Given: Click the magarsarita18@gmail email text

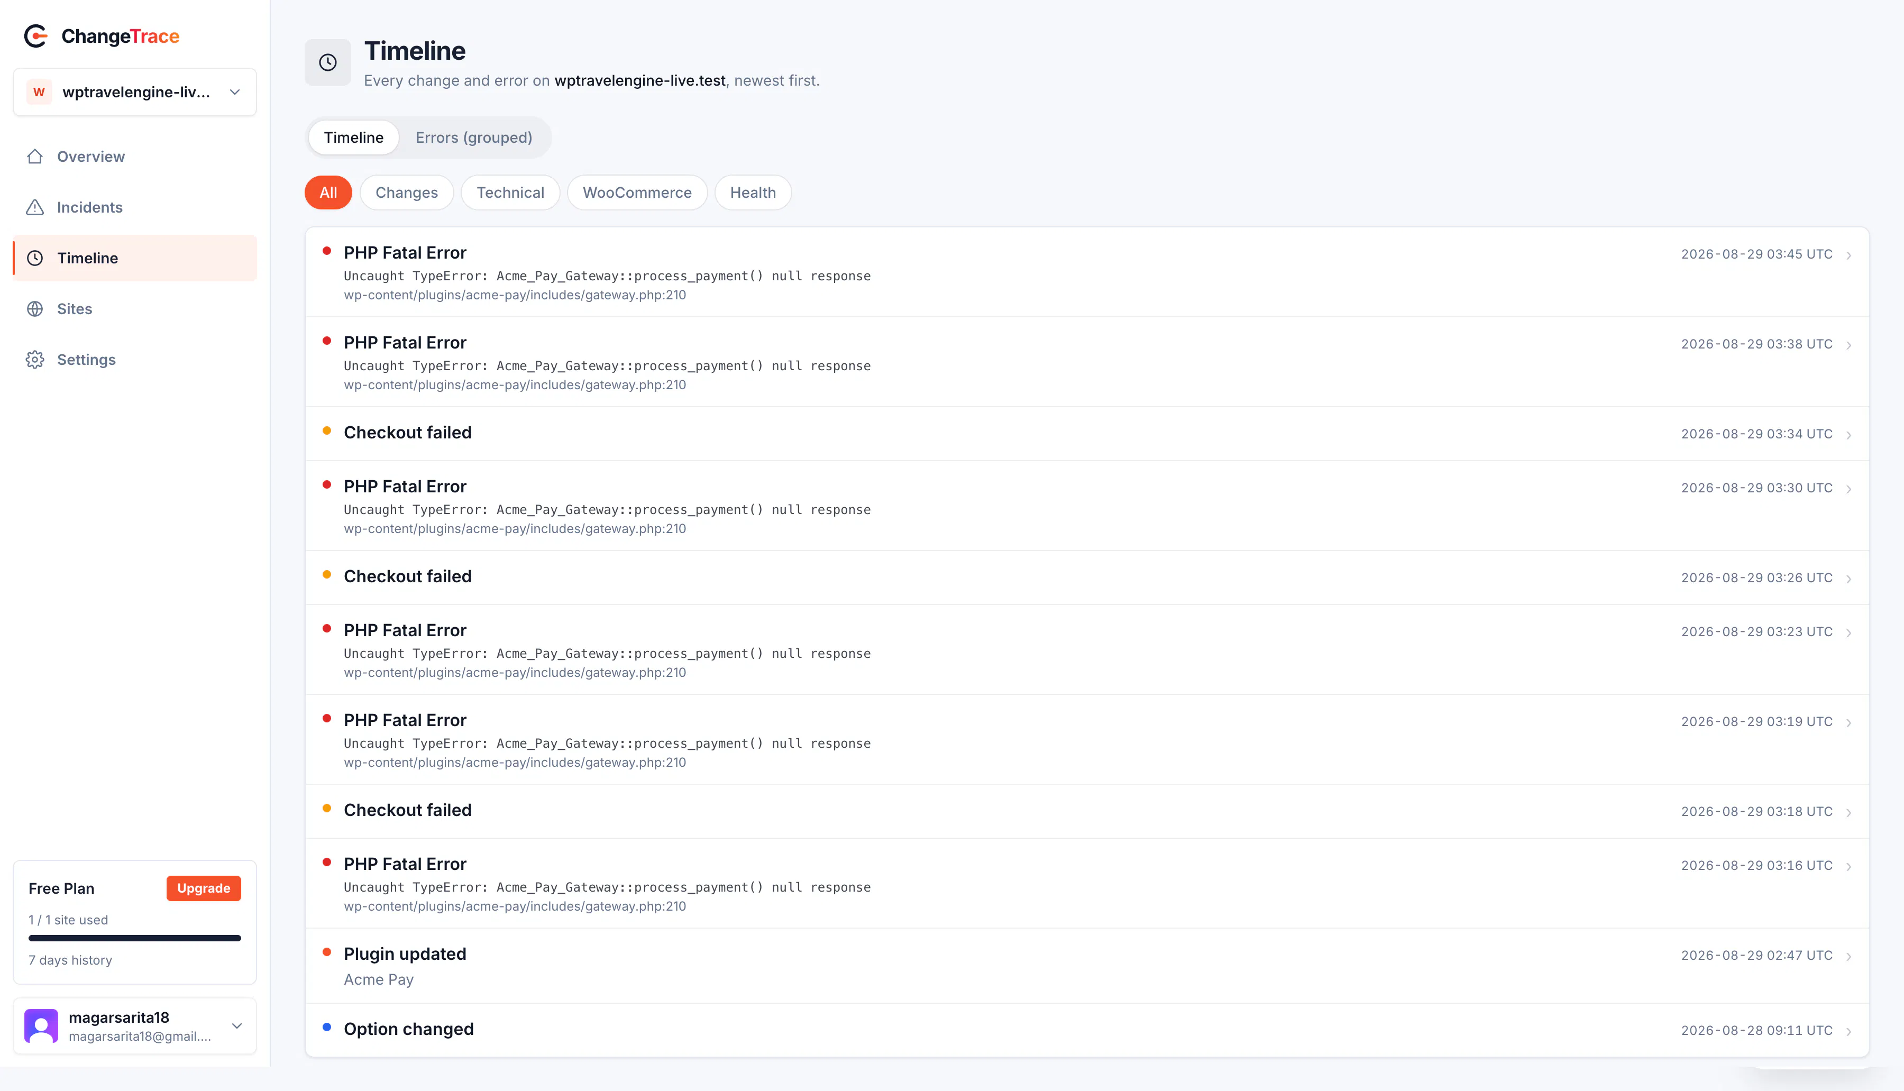Looking at the screenshot, I should pos(140,1037).
